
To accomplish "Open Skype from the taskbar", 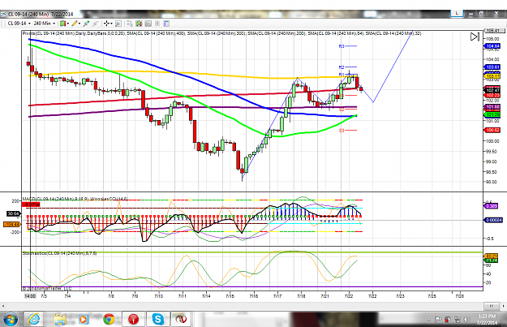I will point(158,319).
